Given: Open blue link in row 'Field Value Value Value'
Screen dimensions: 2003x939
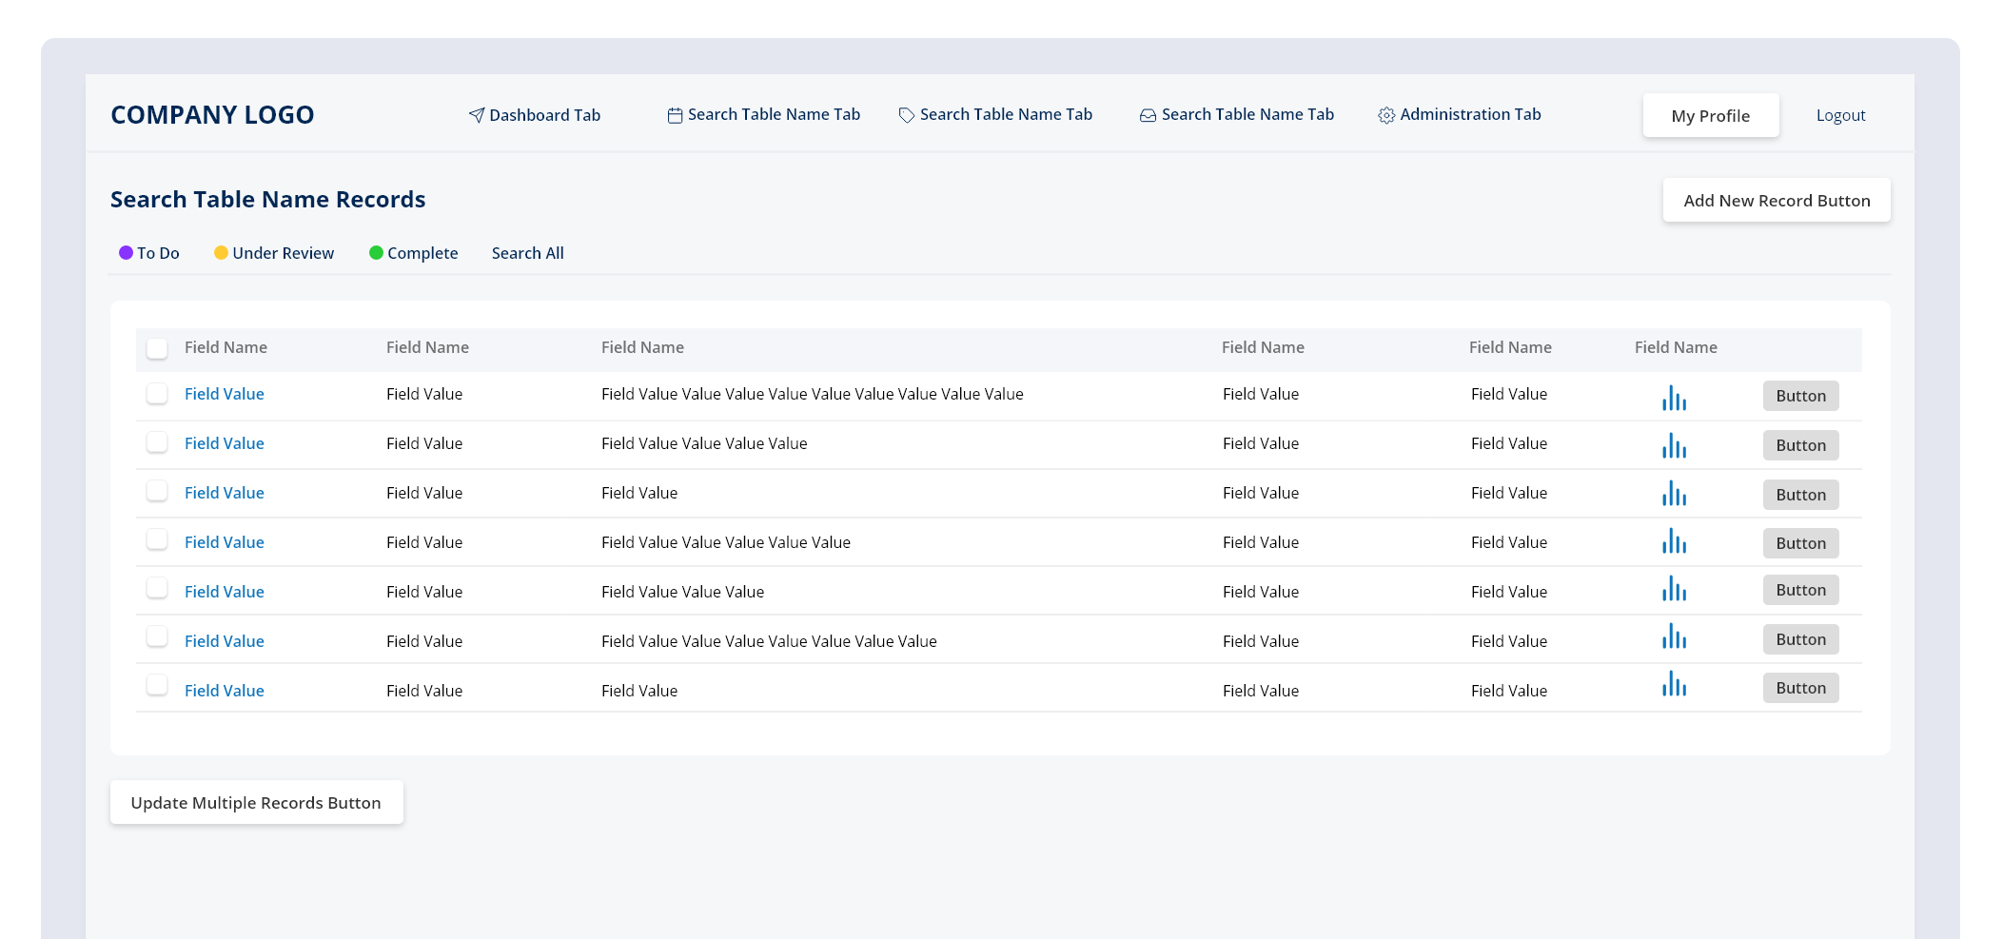Looking at the screenshot, I should (225, 592).
